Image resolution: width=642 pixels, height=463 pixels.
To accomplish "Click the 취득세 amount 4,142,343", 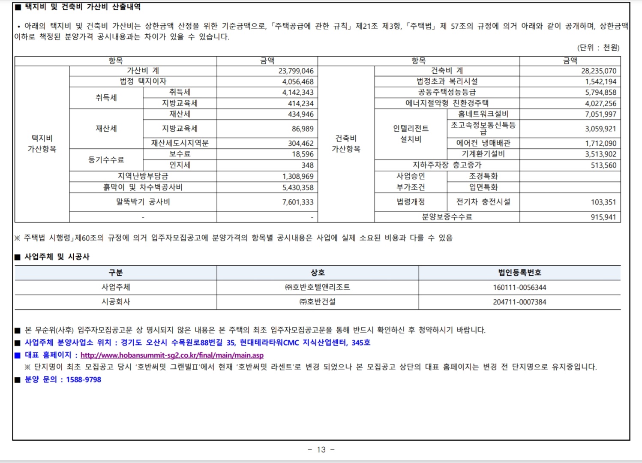I will 298,92.
